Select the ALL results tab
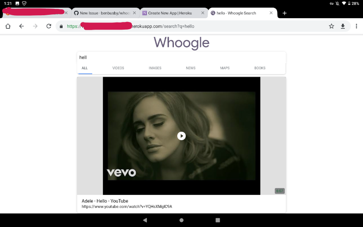This screenshot has height=227, width=363. point(85,68)
